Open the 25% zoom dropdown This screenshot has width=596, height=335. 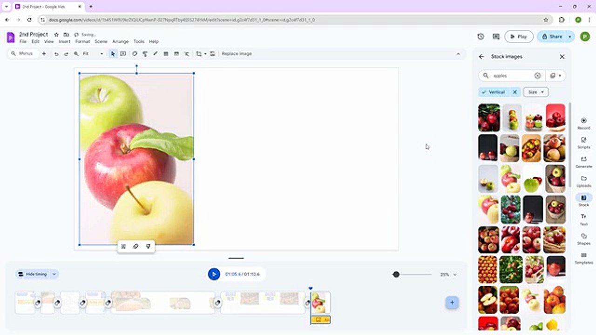448,275
